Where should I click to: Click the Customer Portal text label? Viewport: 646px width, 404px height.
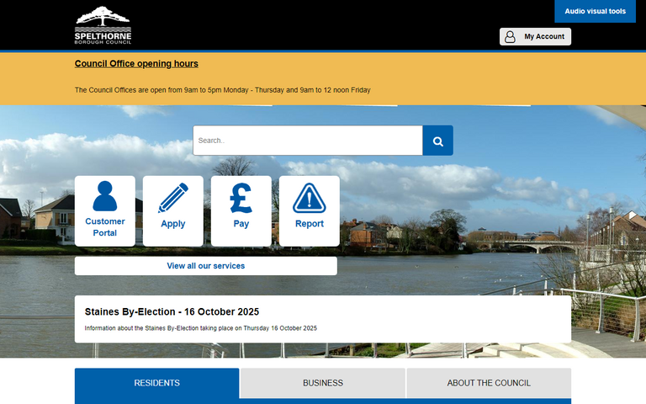coord(105,227)
